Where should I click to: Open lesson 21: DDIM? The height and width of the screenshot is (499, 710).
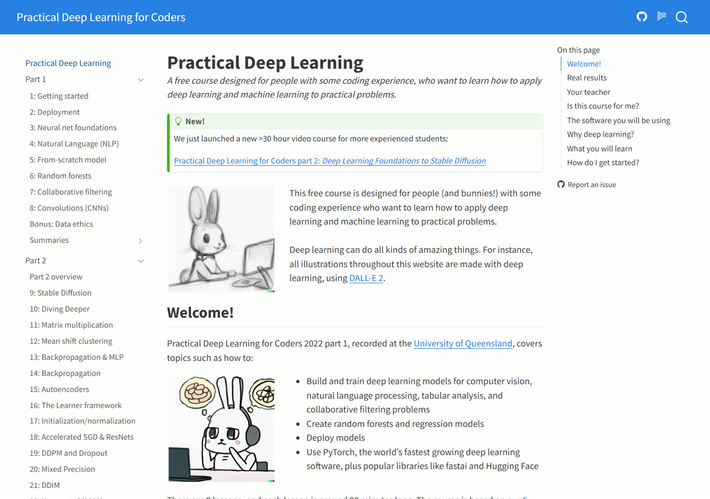(x=44, y=485)
